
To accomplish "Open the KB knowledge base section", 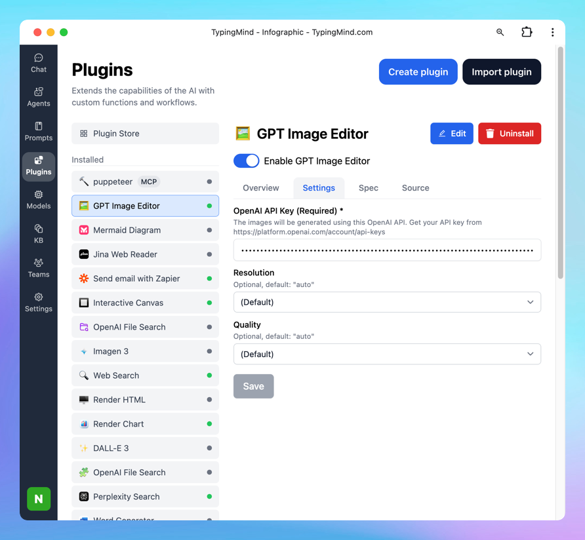I will [39, 234].
